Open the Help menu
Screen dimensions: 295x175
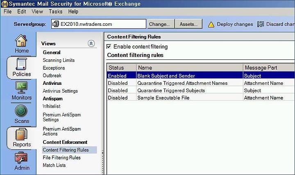(73, 11)
